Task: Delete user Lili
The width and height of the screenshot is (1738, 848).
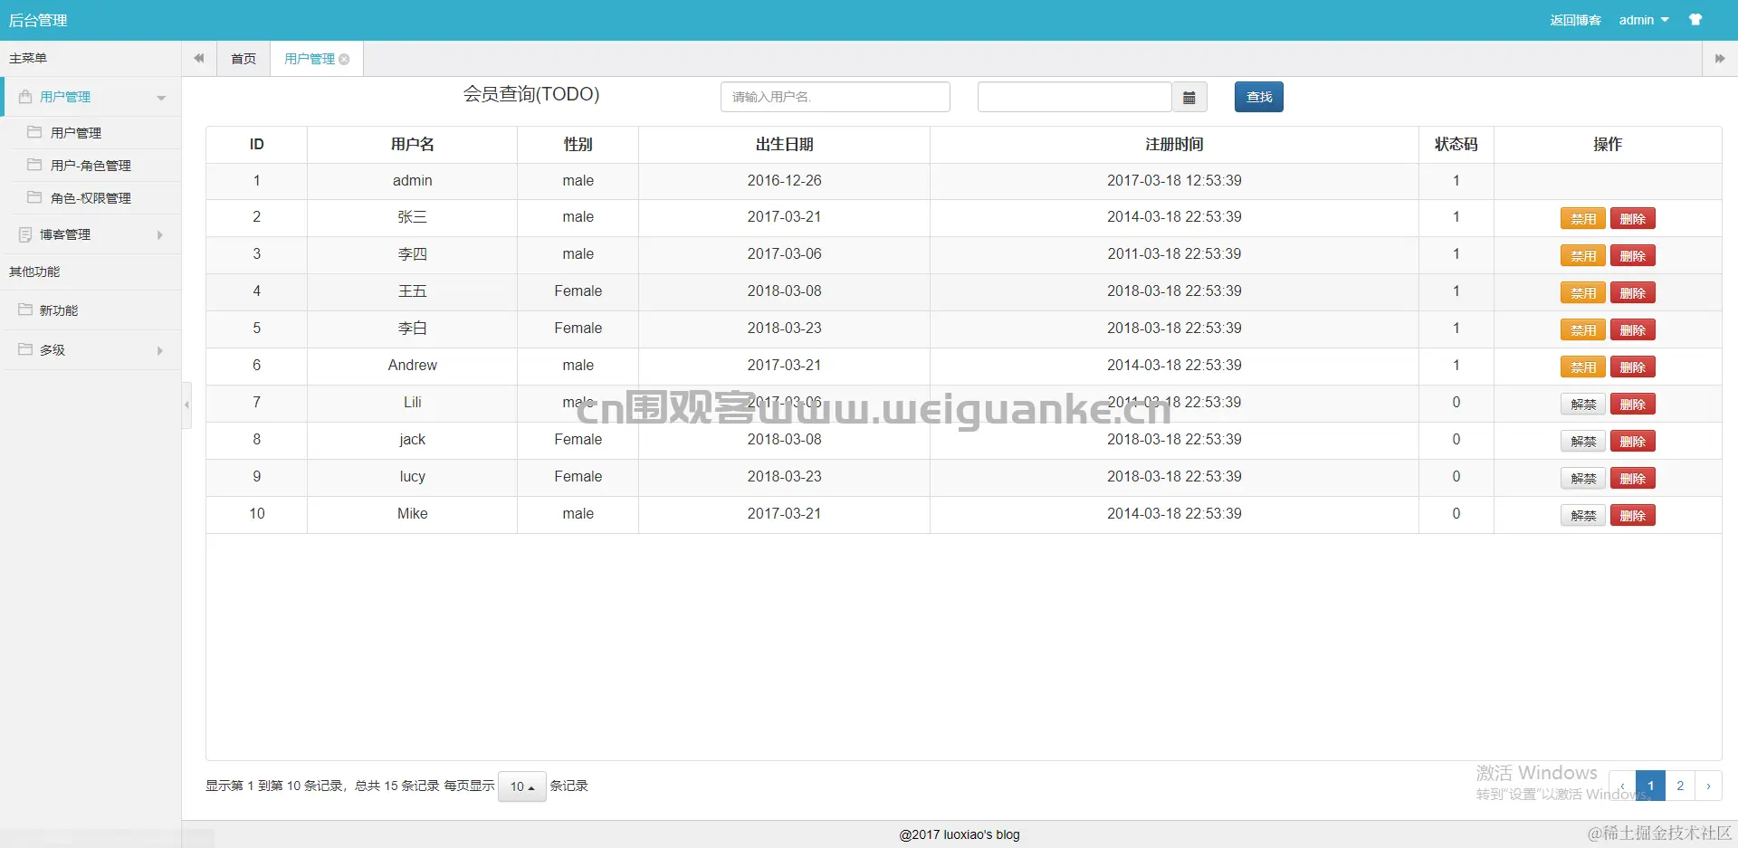Action: 1633,405
